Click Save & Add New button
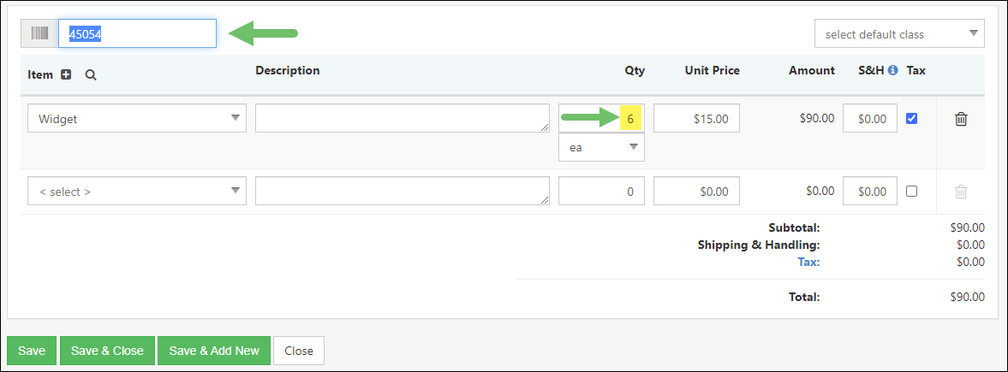1008x372 pixels. [214, 351]
